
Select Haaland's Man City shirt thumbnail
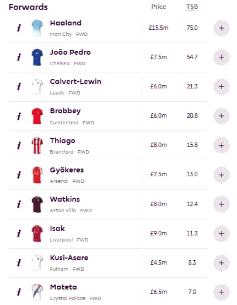[x=37, y=28]
